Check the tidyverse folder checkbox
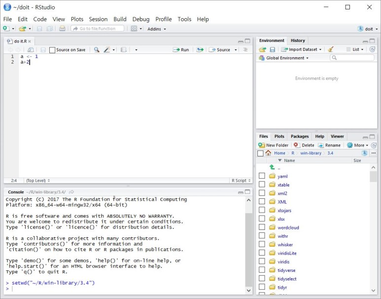The width and height of the screenshot is (381, 299). [262, 270]
